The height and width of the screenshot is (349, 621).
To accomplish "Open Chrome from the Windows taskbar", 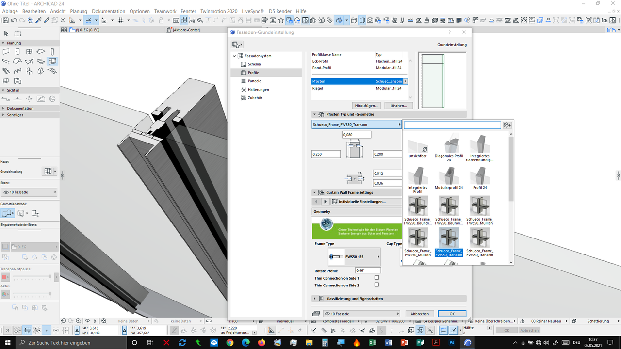I will coord(229,342).
